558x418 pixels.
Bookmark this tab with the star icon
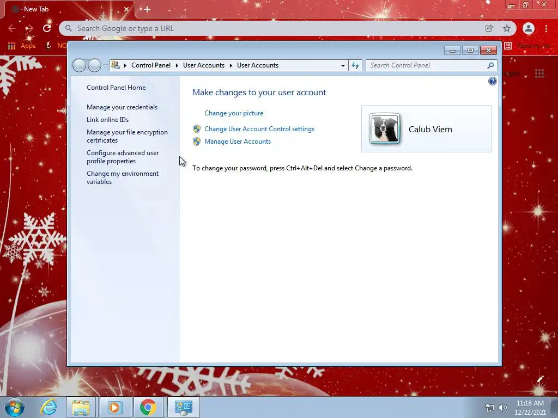tap(507, 28)
